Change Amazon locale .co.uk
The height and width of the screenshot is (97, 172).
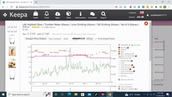140,17
